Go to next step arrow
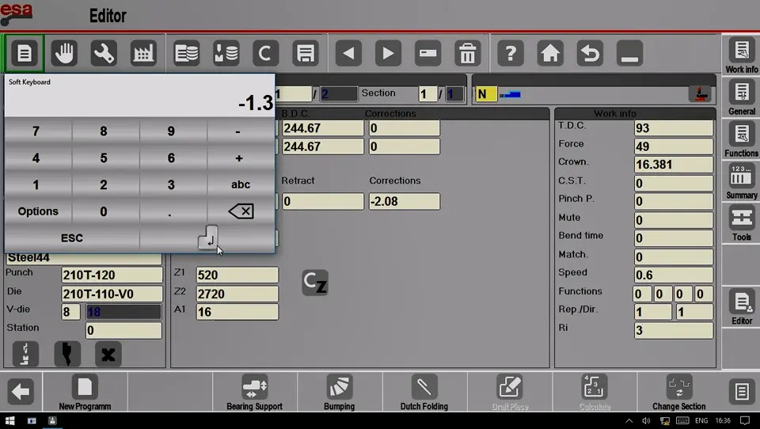 tap(388, 53)
